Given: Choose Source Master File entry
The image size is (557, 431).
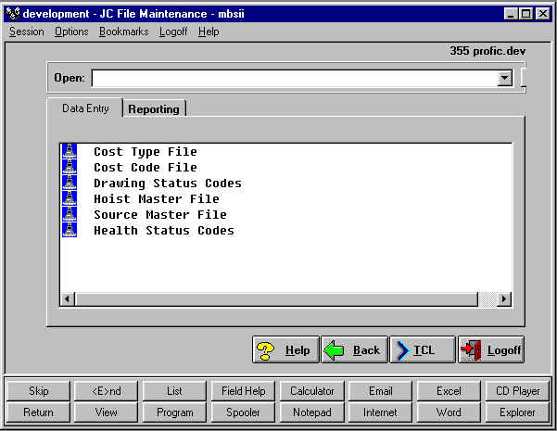Looking at the screenshot, I should 160,215.
